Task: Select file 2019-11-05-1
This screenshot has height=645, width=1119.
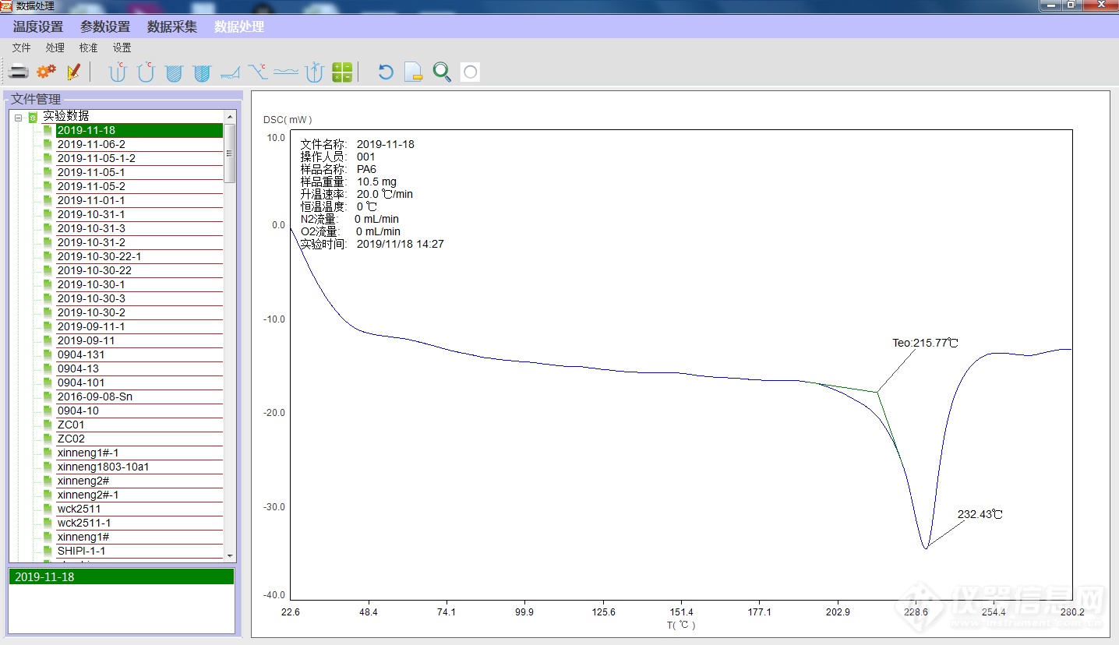Action: pos(139,172)
